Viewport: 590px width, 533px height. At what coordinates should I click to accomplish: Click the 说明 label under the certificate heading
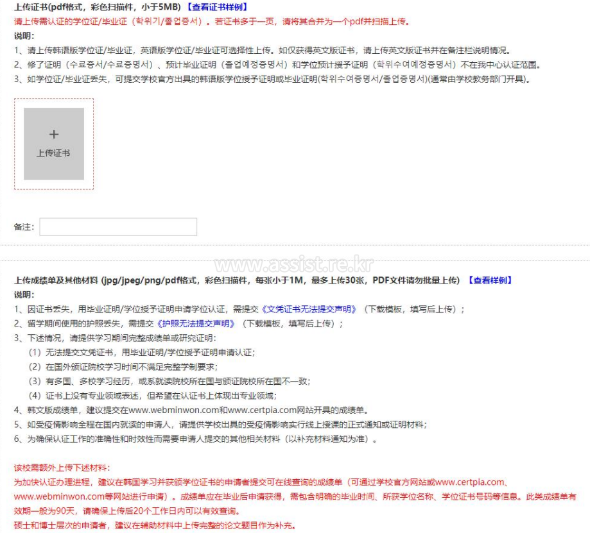(24, 36)
